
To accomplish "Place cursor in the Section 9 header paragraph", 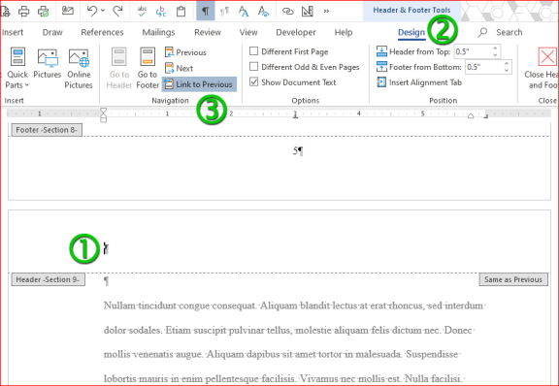I will click(x=106, y=248).
